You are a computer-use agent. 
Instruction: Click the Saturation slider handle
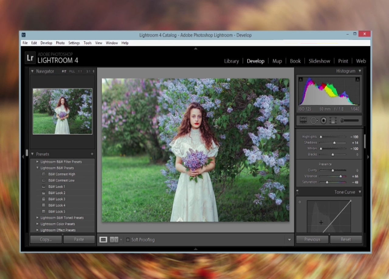(327, 182)
